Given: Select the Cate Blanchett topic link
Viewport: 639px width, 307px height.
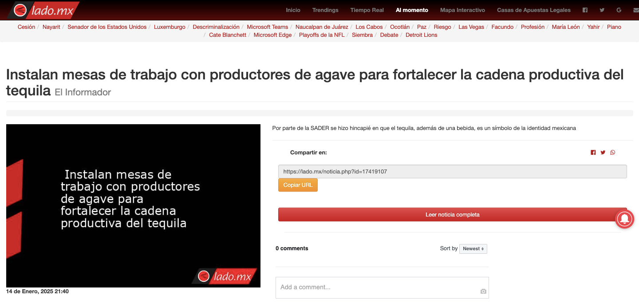Looking at the screenshot, I should 227,35.
